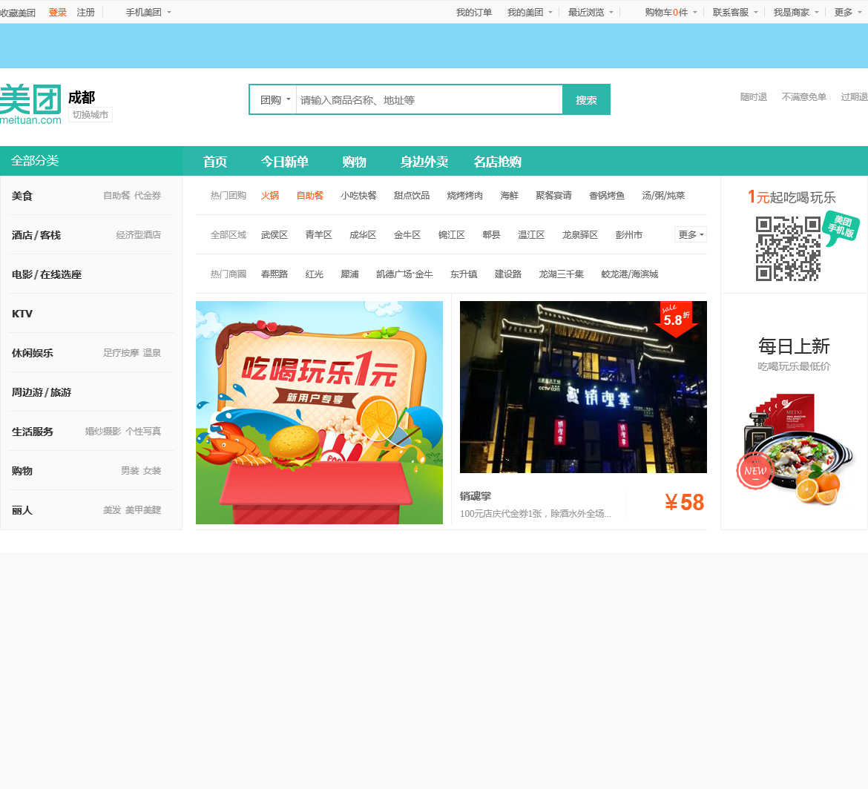Expand the 购物车0件 dropdown

pos(671,12)
